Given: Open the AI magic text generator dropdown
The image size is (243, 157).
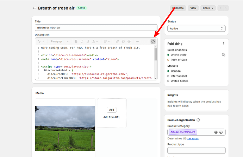Looking at the screenshot, I should tap(41, 41).
